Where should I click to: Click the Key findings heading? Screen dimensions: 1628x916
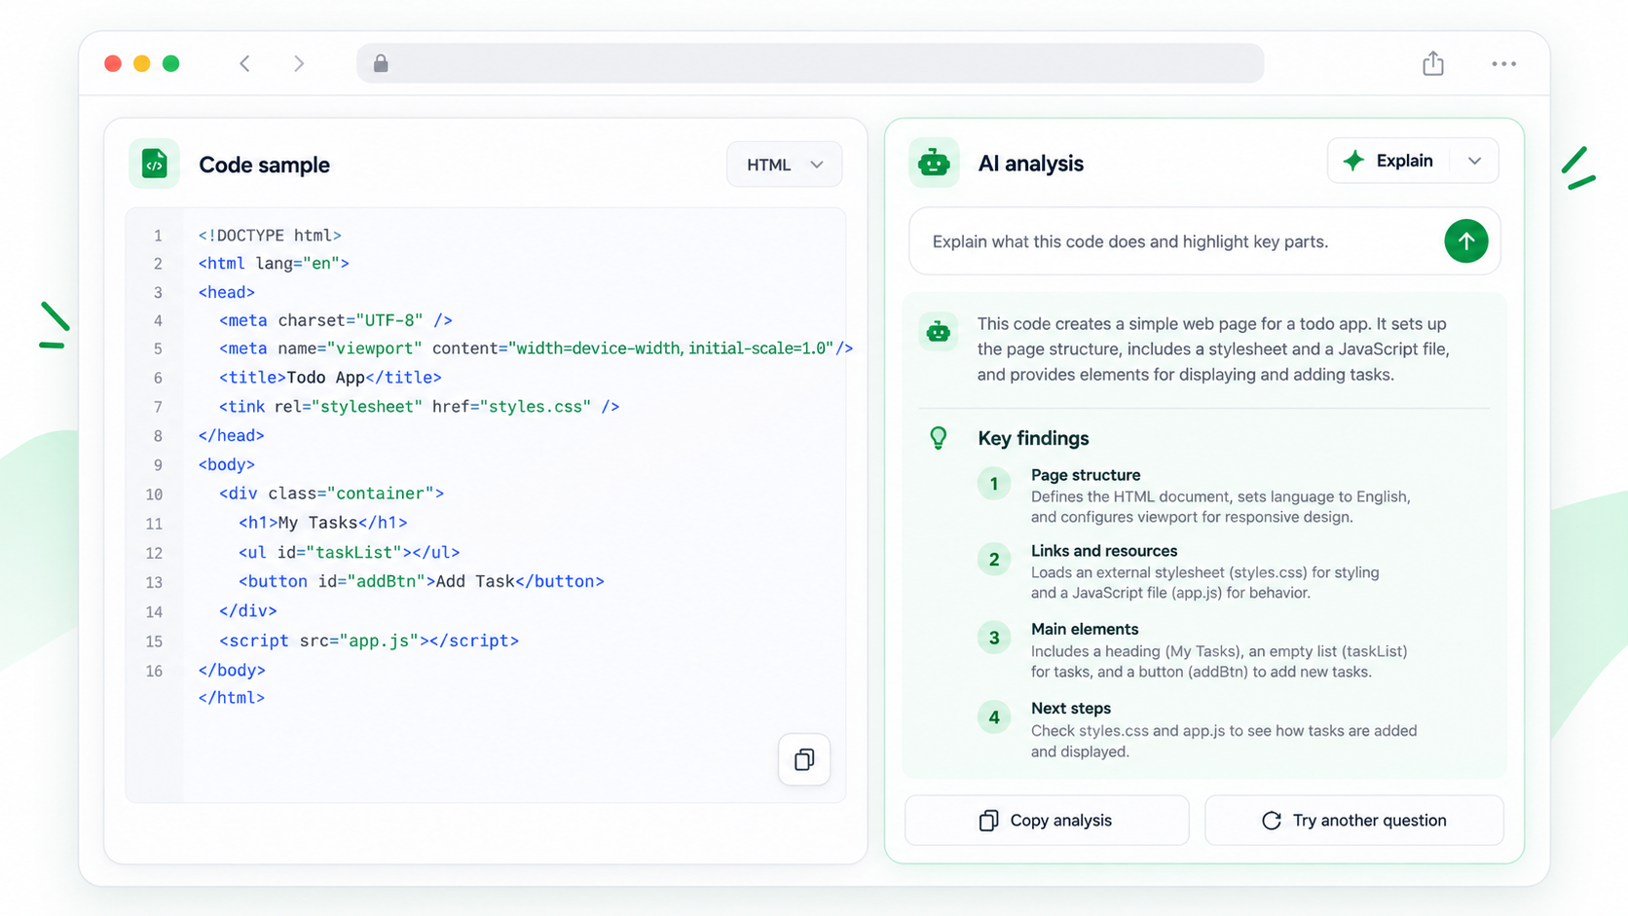pos(1033,438)
